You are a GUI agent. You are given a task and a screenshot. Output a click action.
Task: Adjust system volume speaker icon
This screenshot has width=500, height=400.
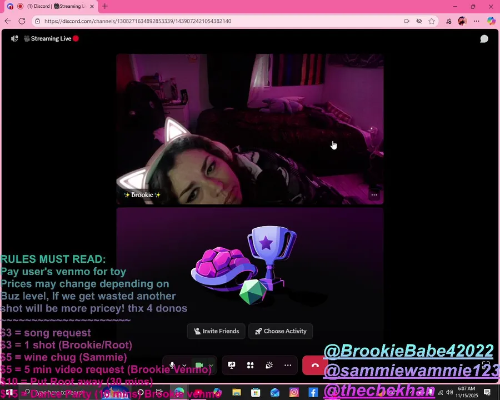click(x=449, y=392)
